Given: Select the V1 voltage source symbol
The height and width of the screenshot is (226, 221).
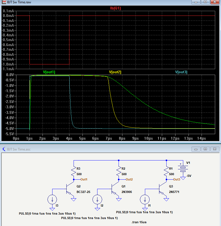Looking at the screenshot, I should (183, 168).
